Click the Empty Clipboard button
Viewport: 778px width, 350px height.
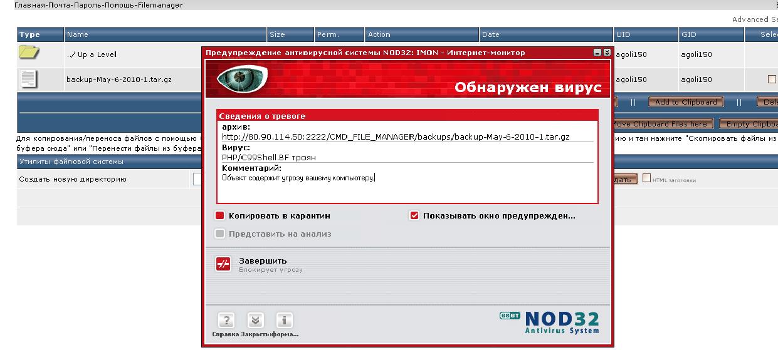[750, 124]
